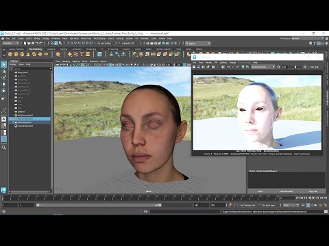Click the polygon torus shelf icon
The height and width of the screenshot is (246, 329).
[34, 54]
